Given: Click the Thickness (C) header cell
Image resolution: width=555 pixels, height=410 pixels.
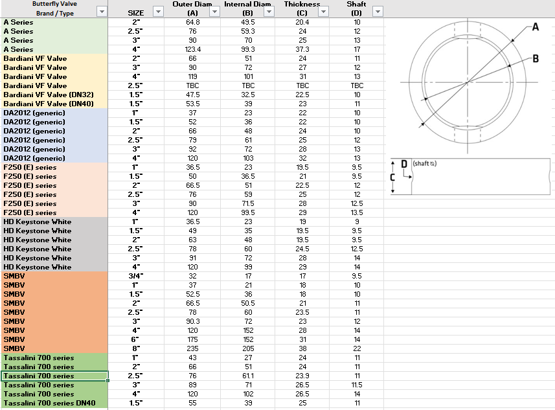Looking at the screenshot, I should click(x=302, y=8).
